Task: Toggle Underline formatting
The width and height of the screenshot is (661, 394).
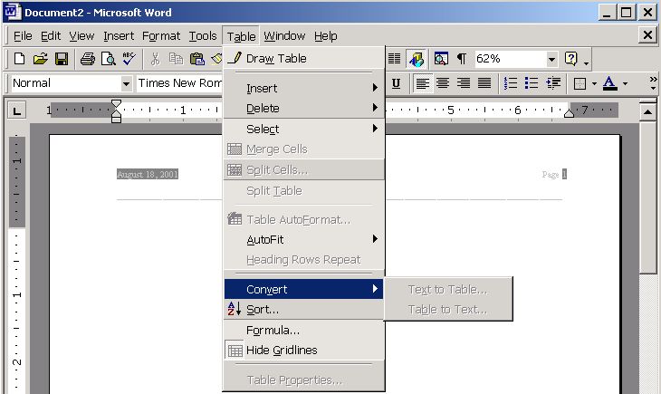Action: [x=396, y=83]
